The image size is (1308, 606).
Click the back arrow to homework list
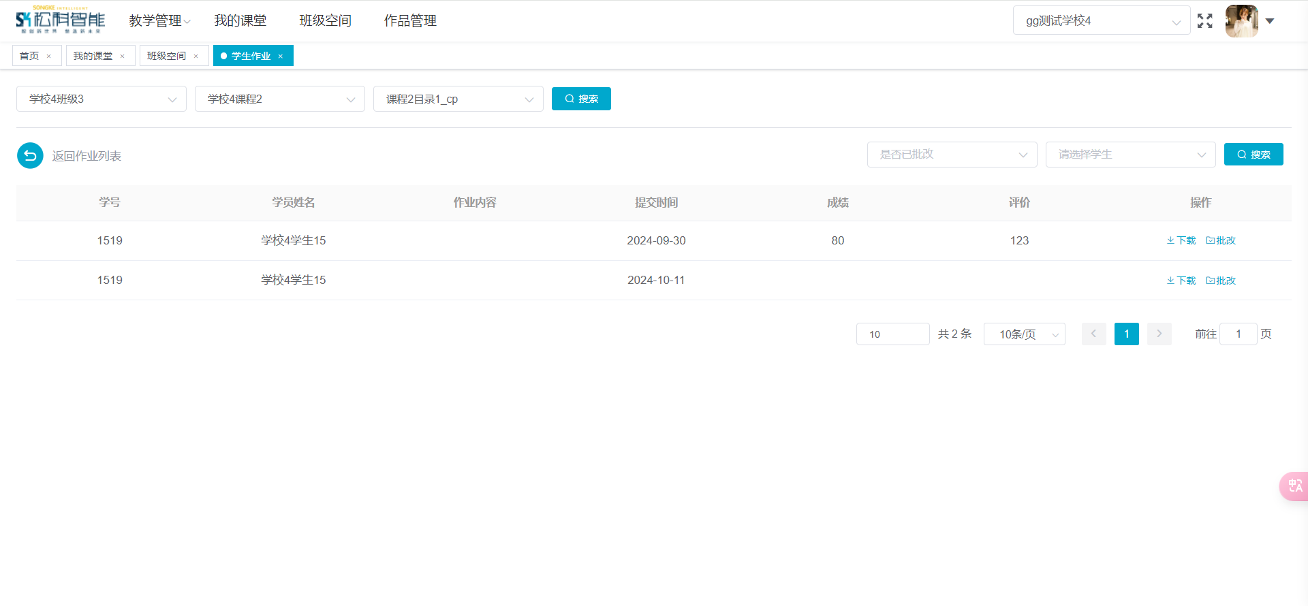30,156
